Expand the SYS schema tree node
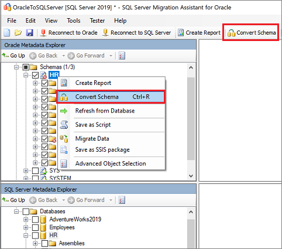282x249 pixels. click(26, 170)
